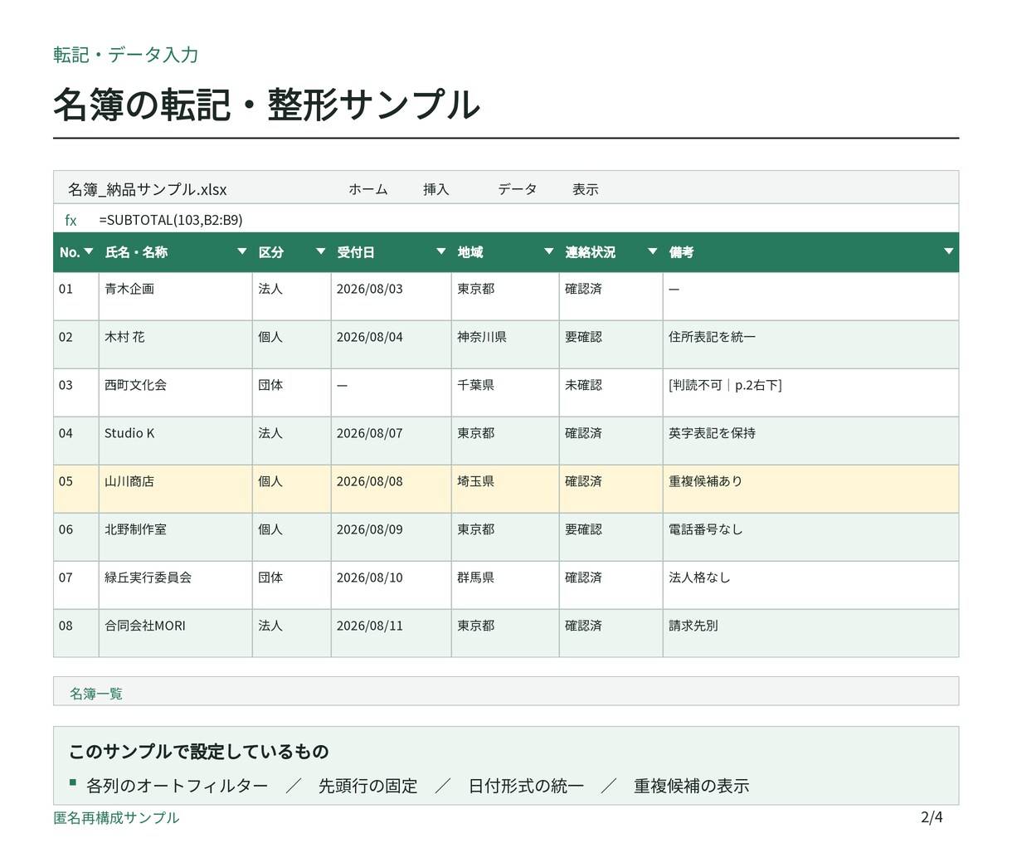Click note cell 請求先別
This screenshot has height=843, width=1012.
point(811,633)
